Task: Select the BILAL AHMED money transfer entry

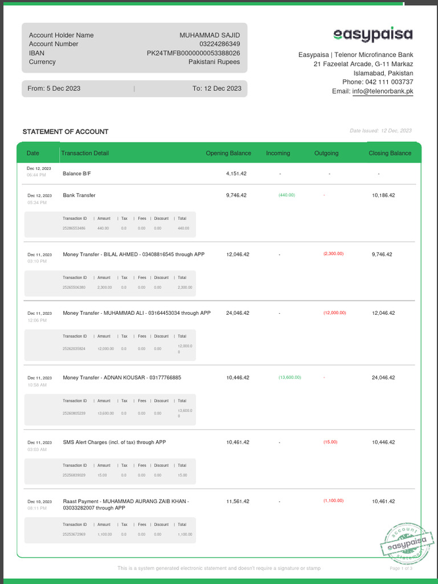Action: (133, 254)
